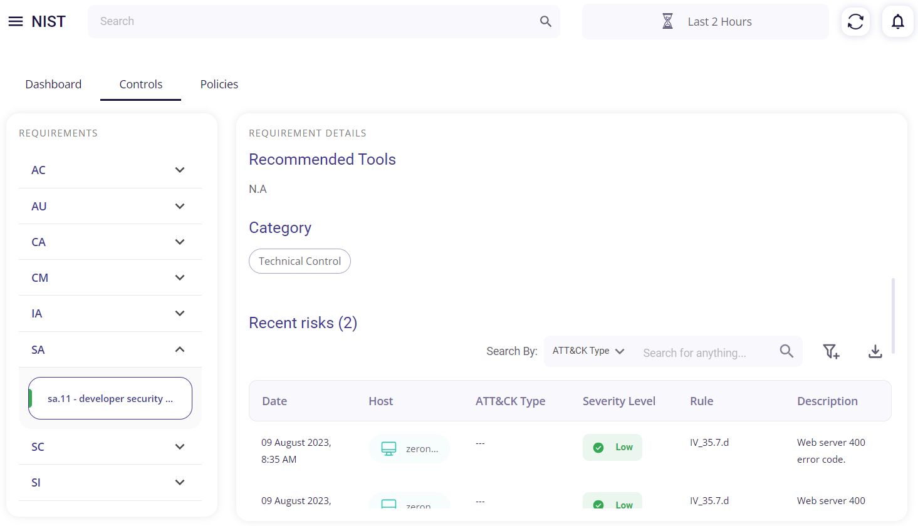The image size is (918, 526).
Task: Switch to the Dashboard tab
Action: pos(53,84)
